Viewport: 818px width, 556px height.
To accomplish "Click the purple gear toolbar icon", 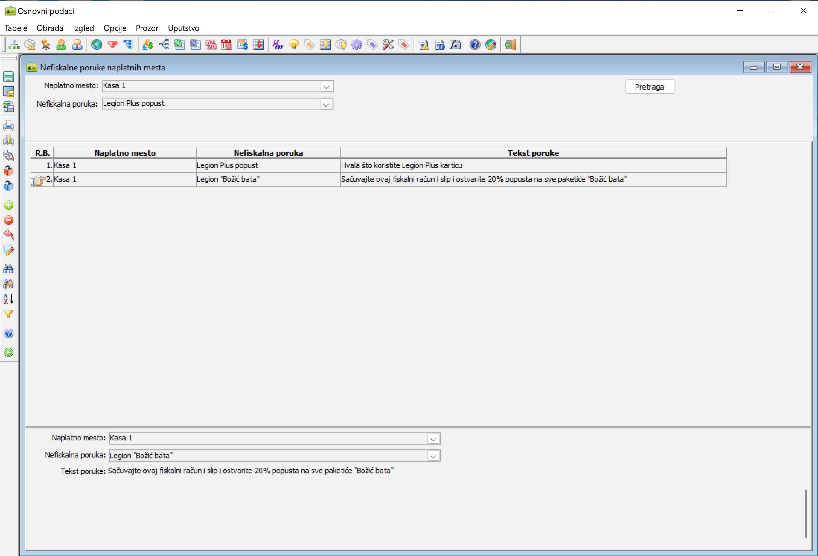I will (357, 45).
